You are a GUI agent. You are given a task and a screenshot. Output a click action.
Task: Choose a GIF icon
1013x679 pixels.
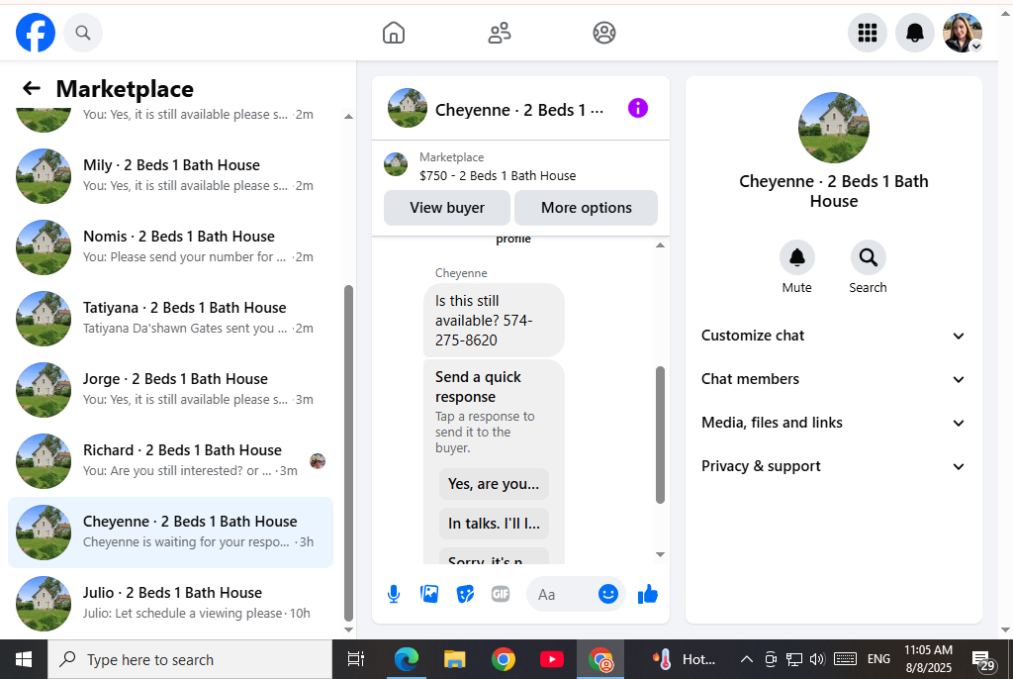(x=501, y=594)
